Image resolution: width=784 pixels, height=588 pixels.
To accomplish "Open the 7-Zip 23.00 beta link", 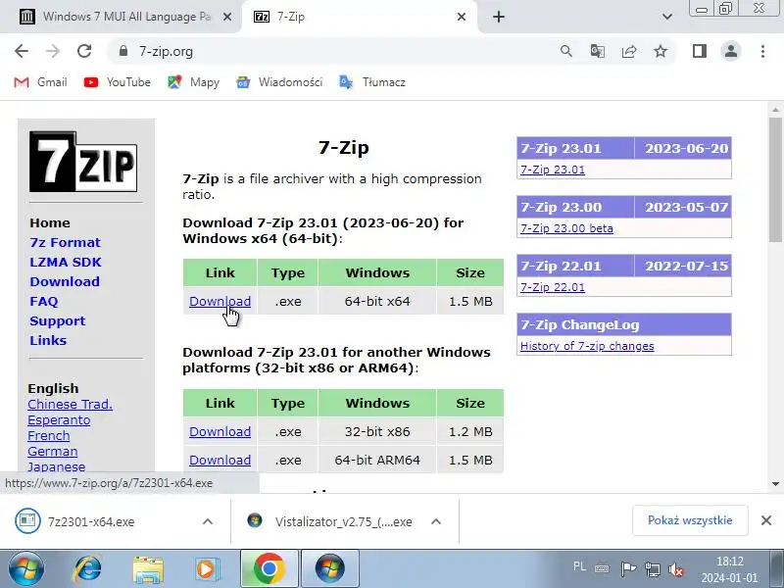I will point(566,228).
